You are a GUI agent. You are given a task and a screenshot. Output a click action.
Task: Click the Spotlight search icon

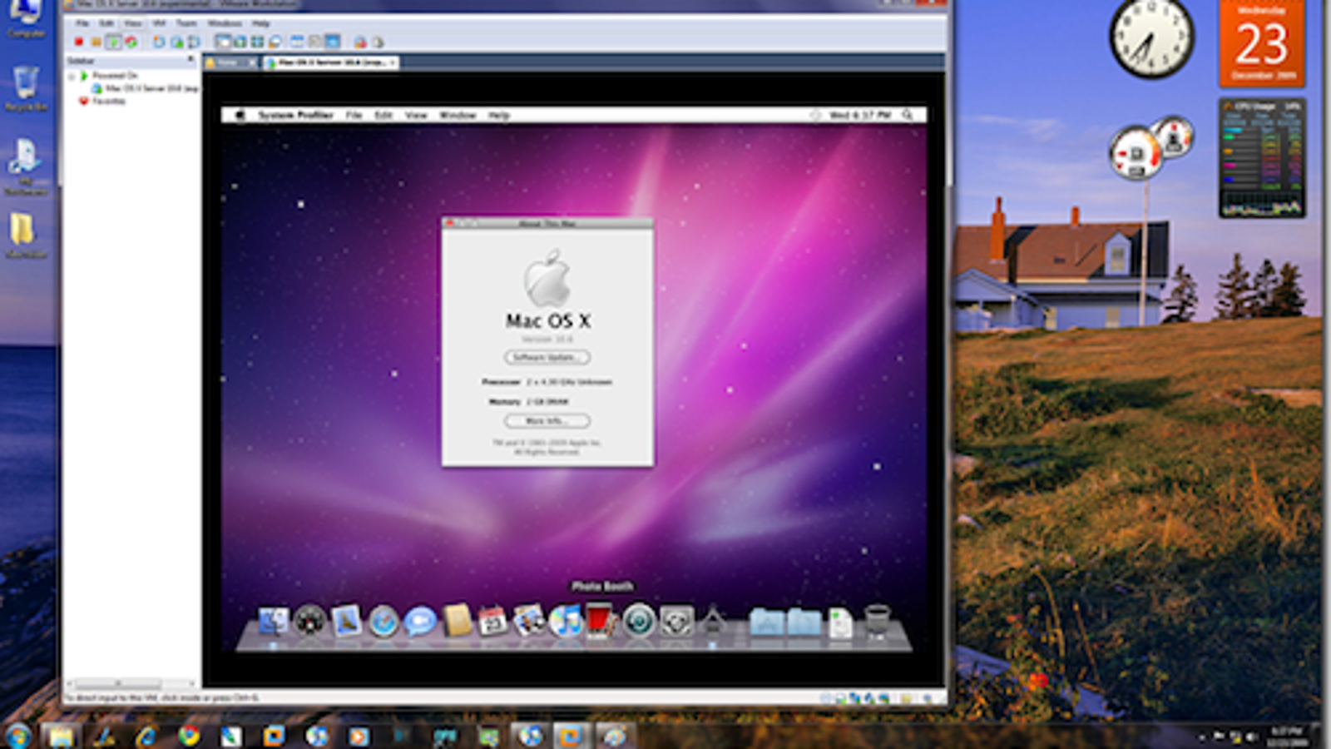pyautogui.click(x=908, y=115)
